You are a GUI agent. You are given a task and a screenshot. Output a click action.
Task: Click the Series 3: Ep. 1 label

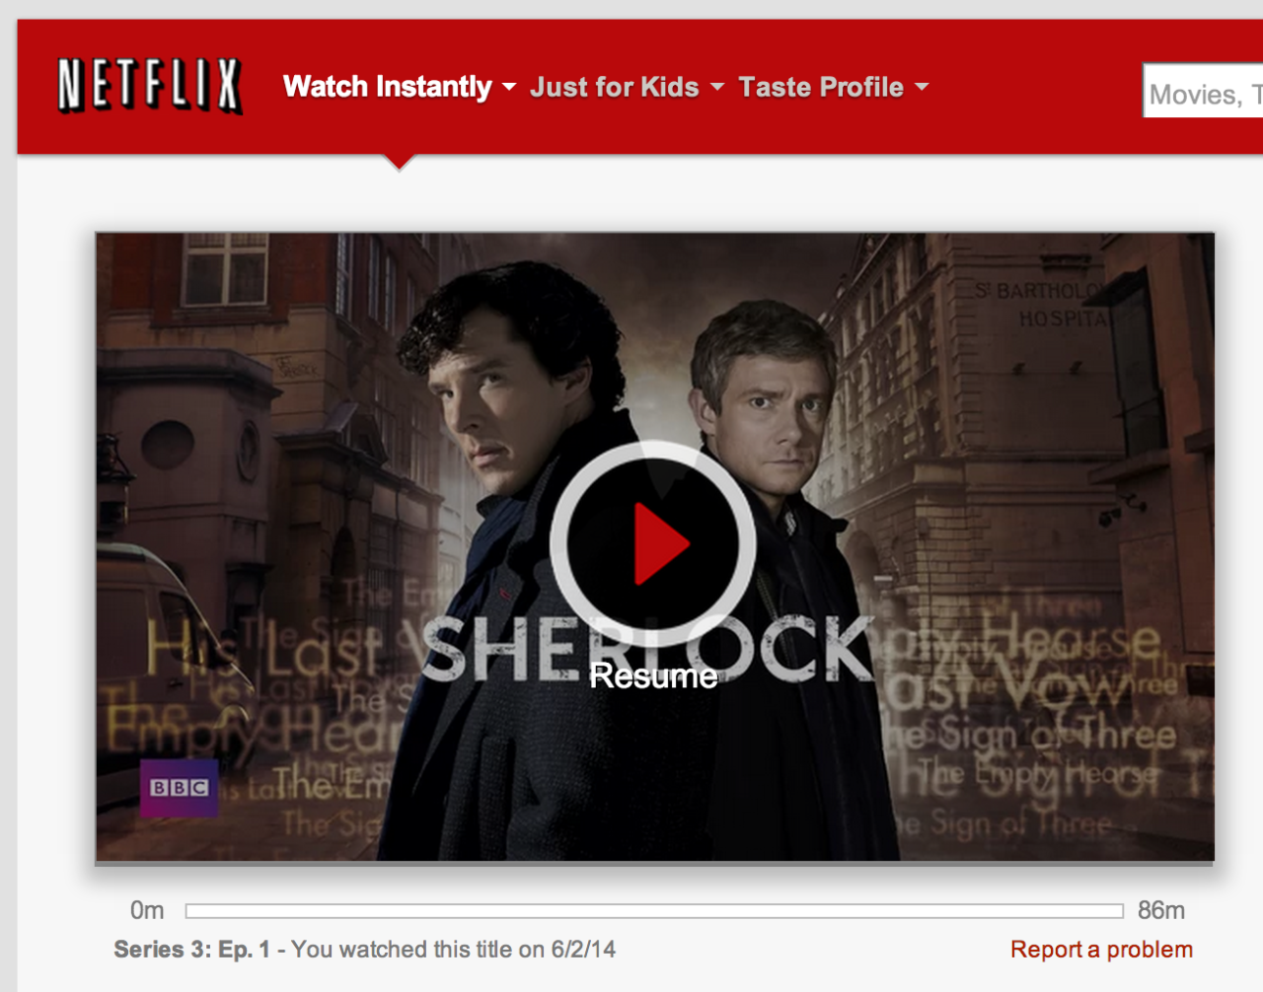coord(191,950)
